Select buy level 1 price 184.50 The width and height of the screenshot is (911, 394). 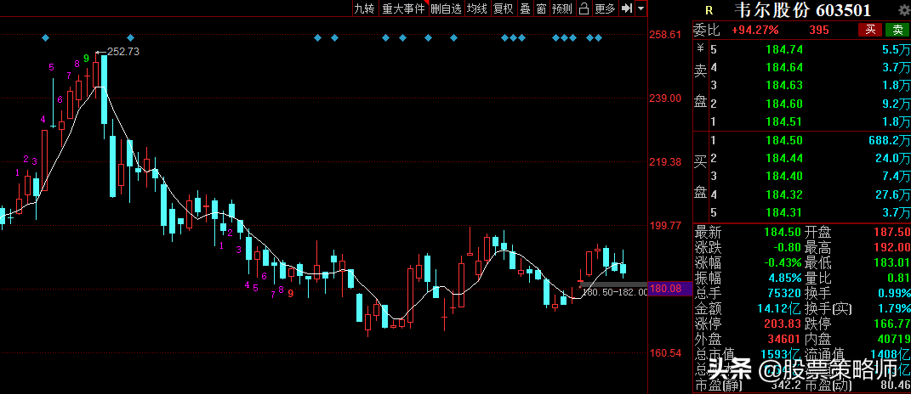pyautogui.click(x=784, y=140)
